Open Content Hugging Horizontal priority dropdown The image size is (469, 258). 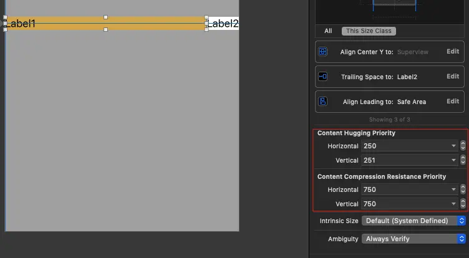pos(453,146)
